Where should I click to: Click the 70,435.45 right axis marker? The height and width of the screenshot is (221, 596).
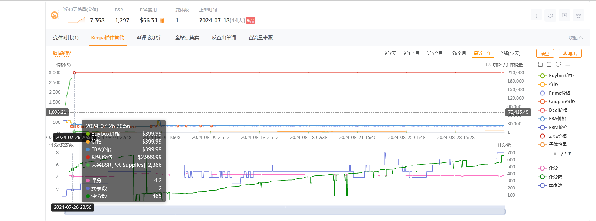coord(518,112)
